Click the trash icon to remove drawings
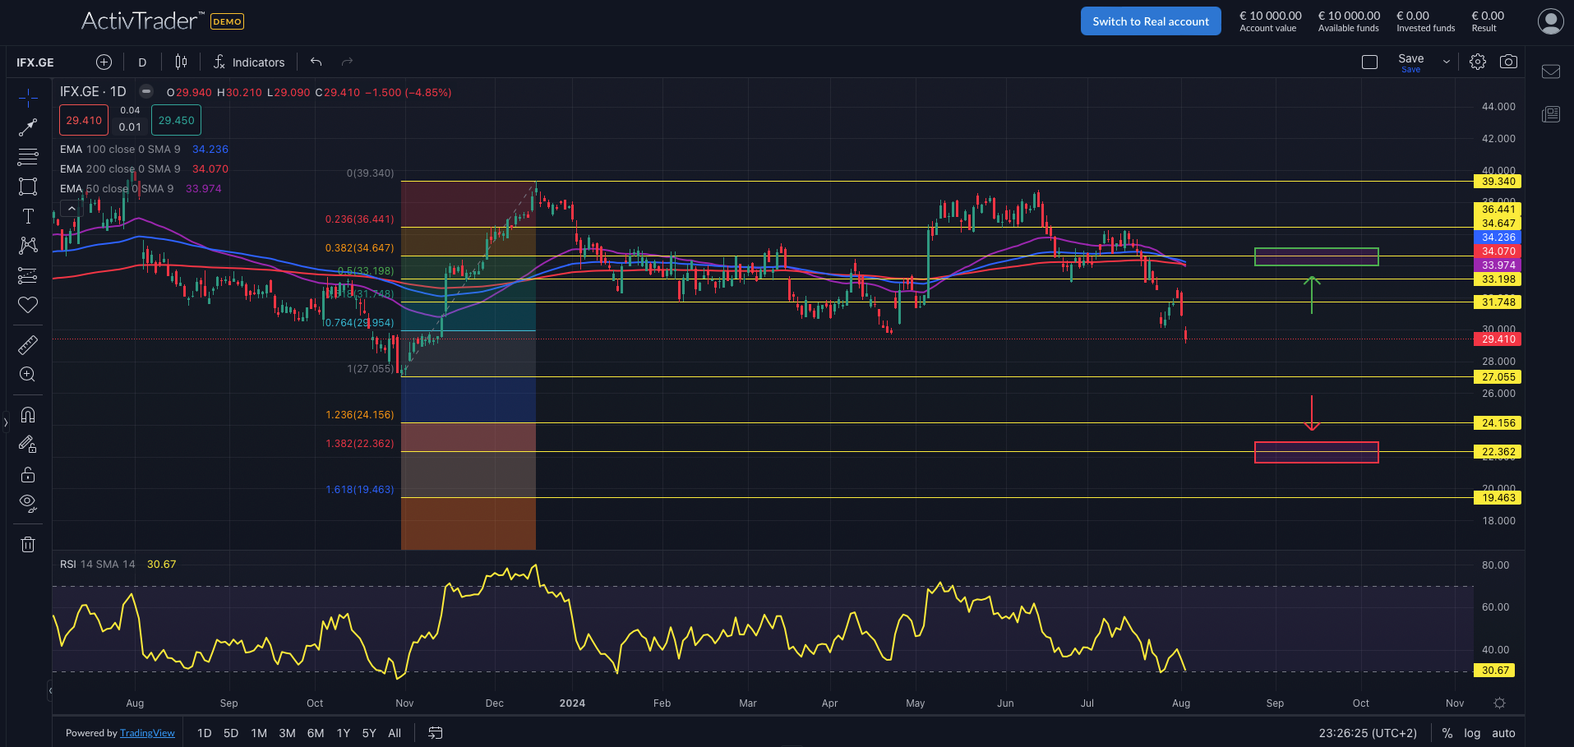Viewport: 1574px width, 747px height. 28,544
